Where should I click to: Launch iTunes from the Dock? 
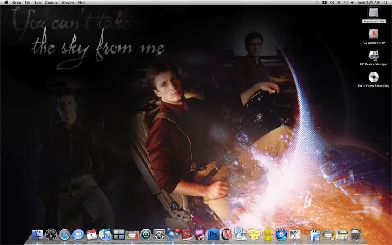point(105,235)
